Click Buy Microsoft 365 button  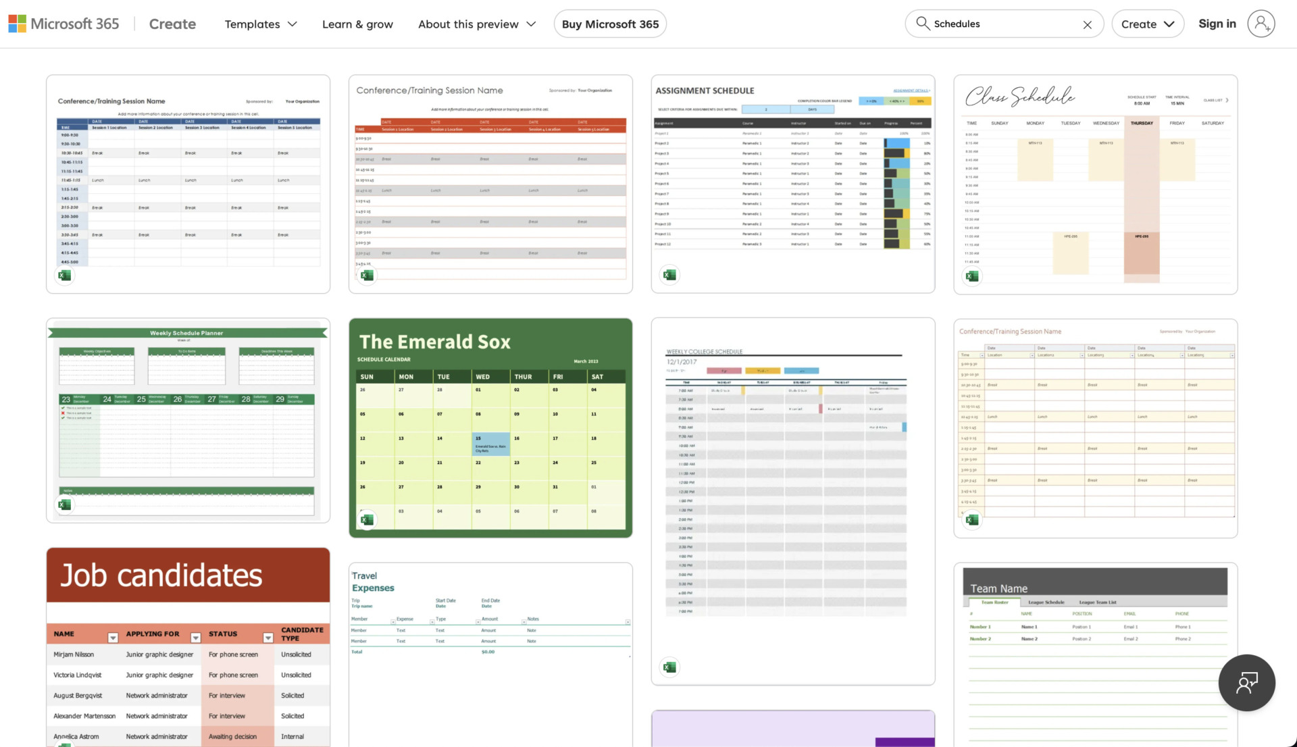(610, 24)
